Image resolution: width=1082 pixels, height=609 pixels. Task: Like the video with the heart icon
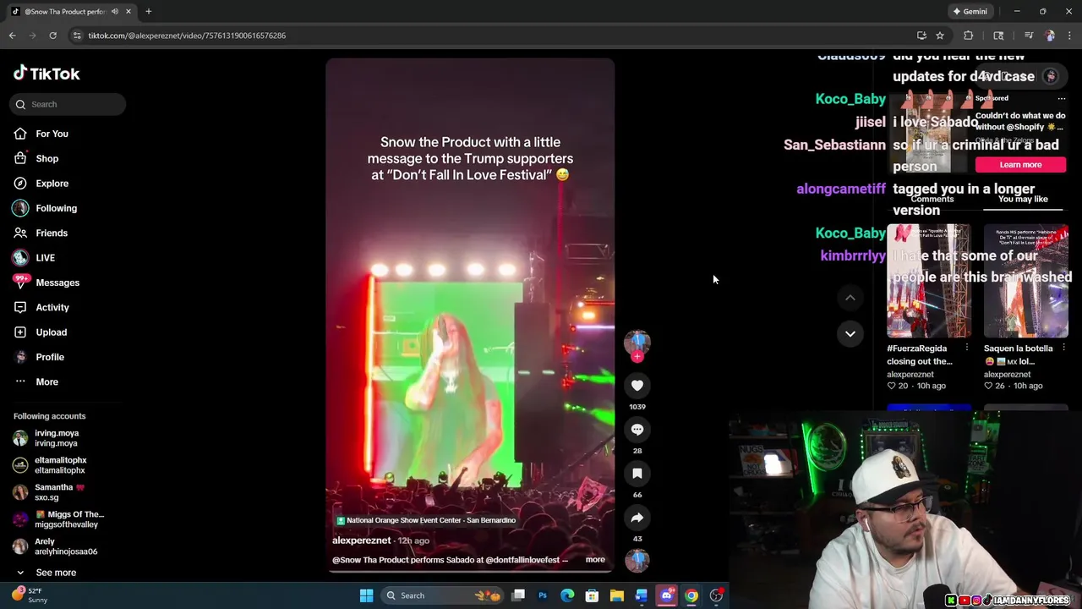pos(637,386)
